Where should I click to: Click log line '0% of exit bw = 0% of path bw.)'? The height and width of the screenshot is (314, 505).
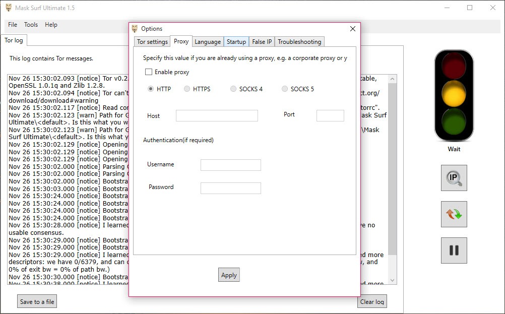tap(59, 269)
